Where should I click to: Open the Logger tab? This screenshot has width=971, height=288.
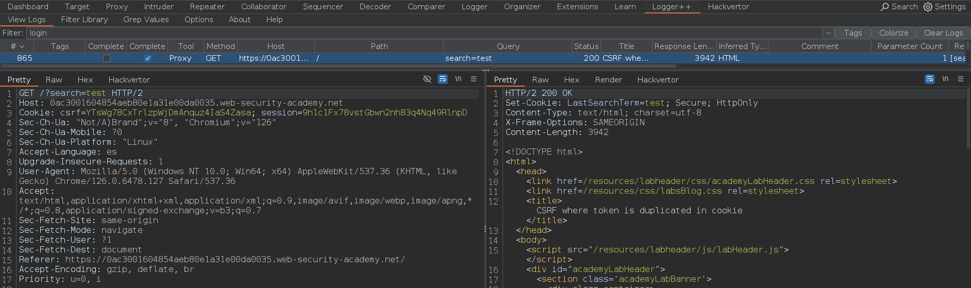point(474,7)
